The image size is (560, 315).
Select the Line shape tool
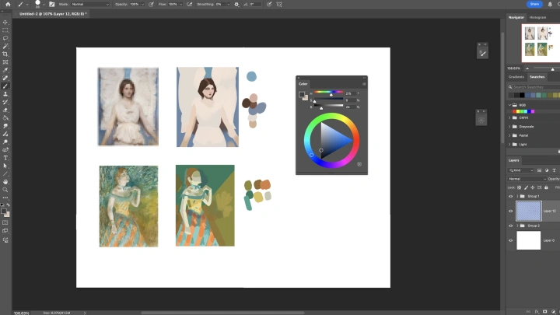[x=5, y=174]
